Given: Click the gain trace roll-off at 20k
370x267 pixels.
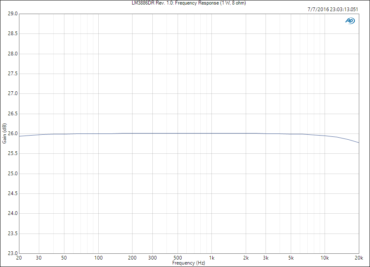Looking at the screenshot, I should tap(358, 143).
